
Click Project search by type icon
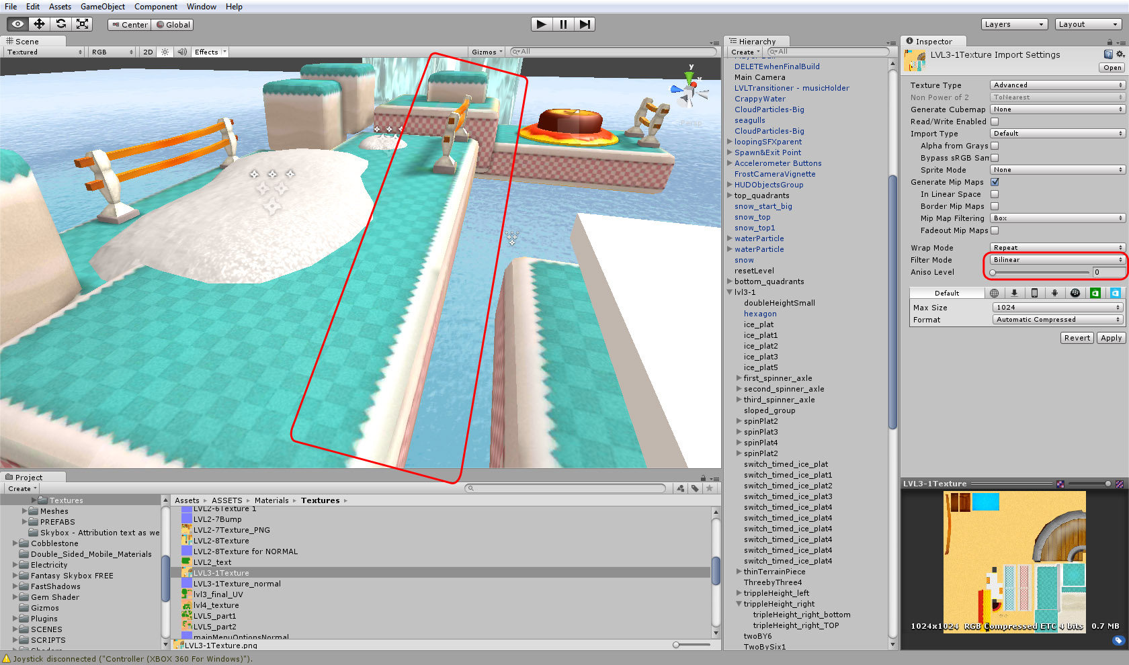coord(681,488)
